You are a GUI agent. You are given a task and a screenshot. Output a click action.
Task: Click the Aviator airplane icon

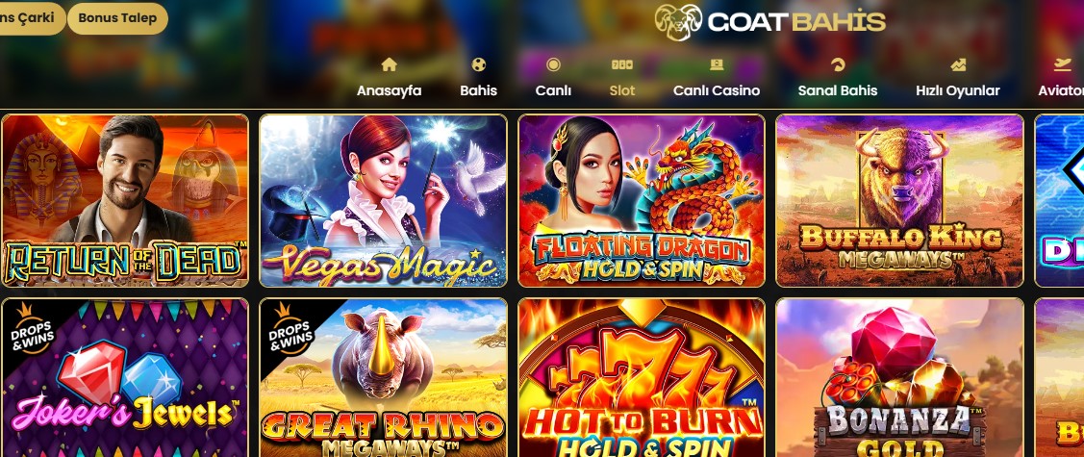[x=1063, y=65]
